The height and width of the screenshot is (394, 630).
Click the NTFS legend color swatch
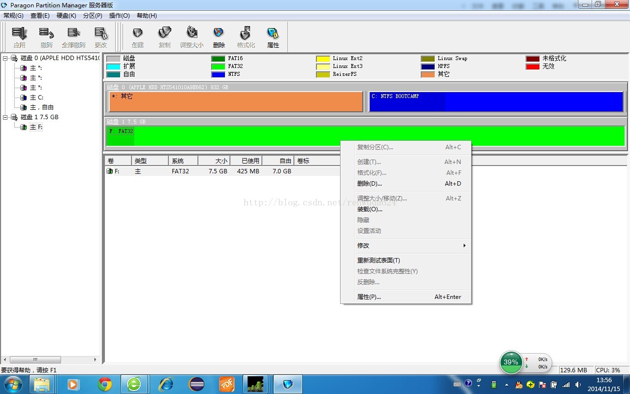pyautogui.click(x=218, y=74)
